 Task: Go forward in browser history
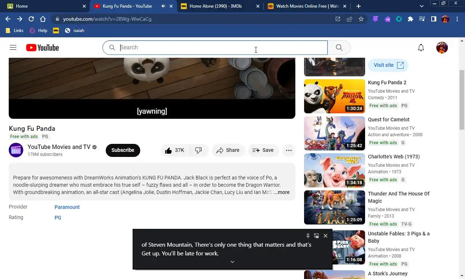coord(20,19)
